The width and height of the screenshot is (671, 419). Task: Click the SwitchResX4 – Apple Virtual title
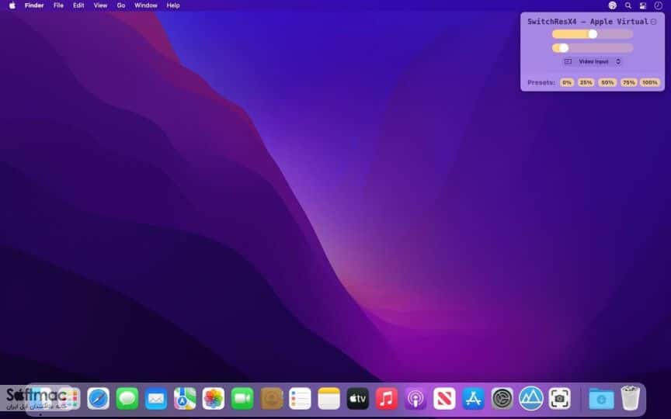pyautogui.click(x=588, y=22)
